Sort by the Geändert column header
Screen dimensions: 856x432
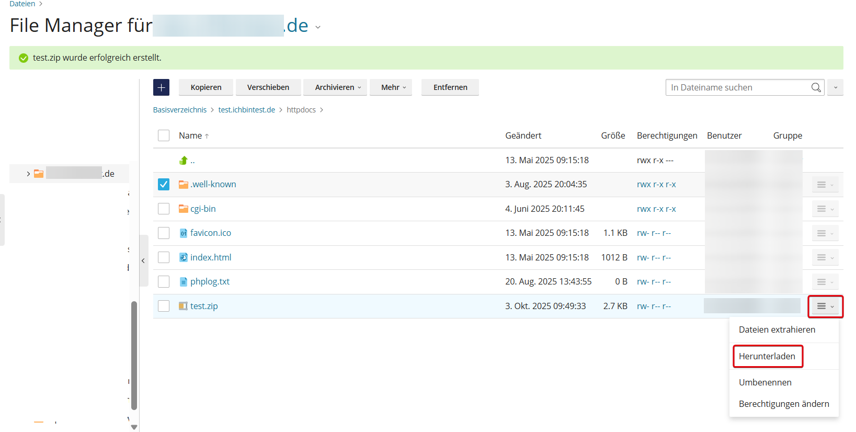tap(523, 135)
